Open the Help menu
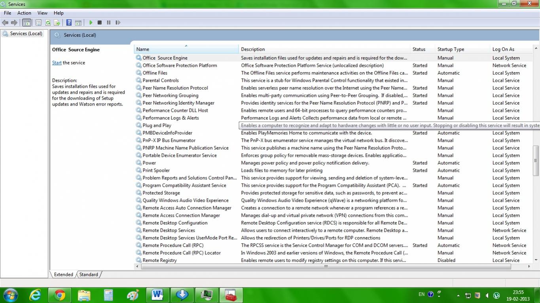Viewport: 540px width, 303px height. tap(59, 13)
